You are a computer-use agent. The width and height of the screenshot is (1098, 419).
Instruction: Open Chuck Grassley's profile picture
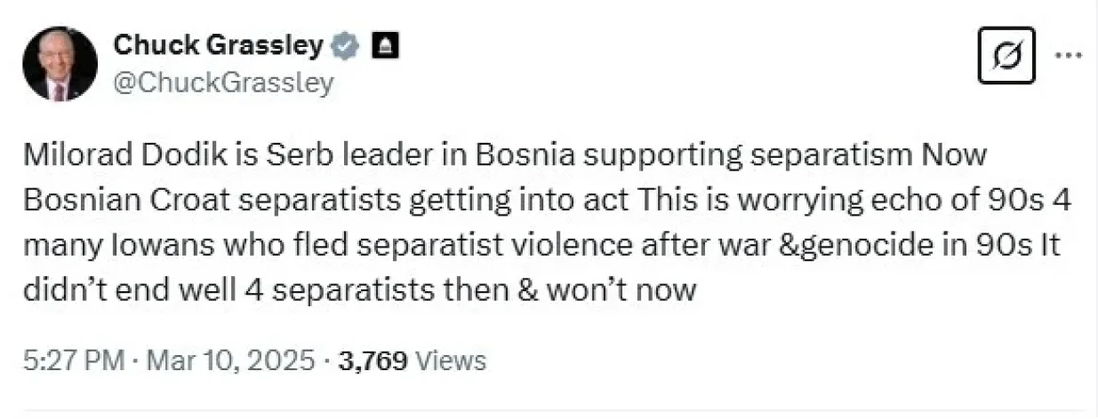coord(60,63)
